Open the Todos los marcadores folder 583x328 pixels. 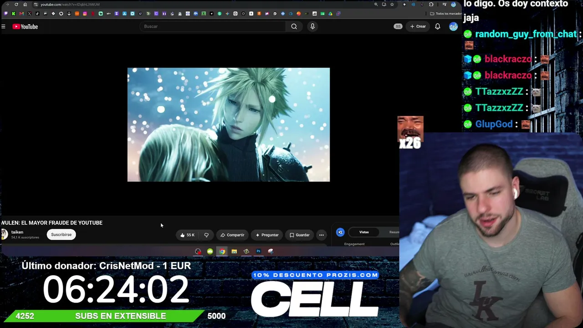click(x=445, y=14)
